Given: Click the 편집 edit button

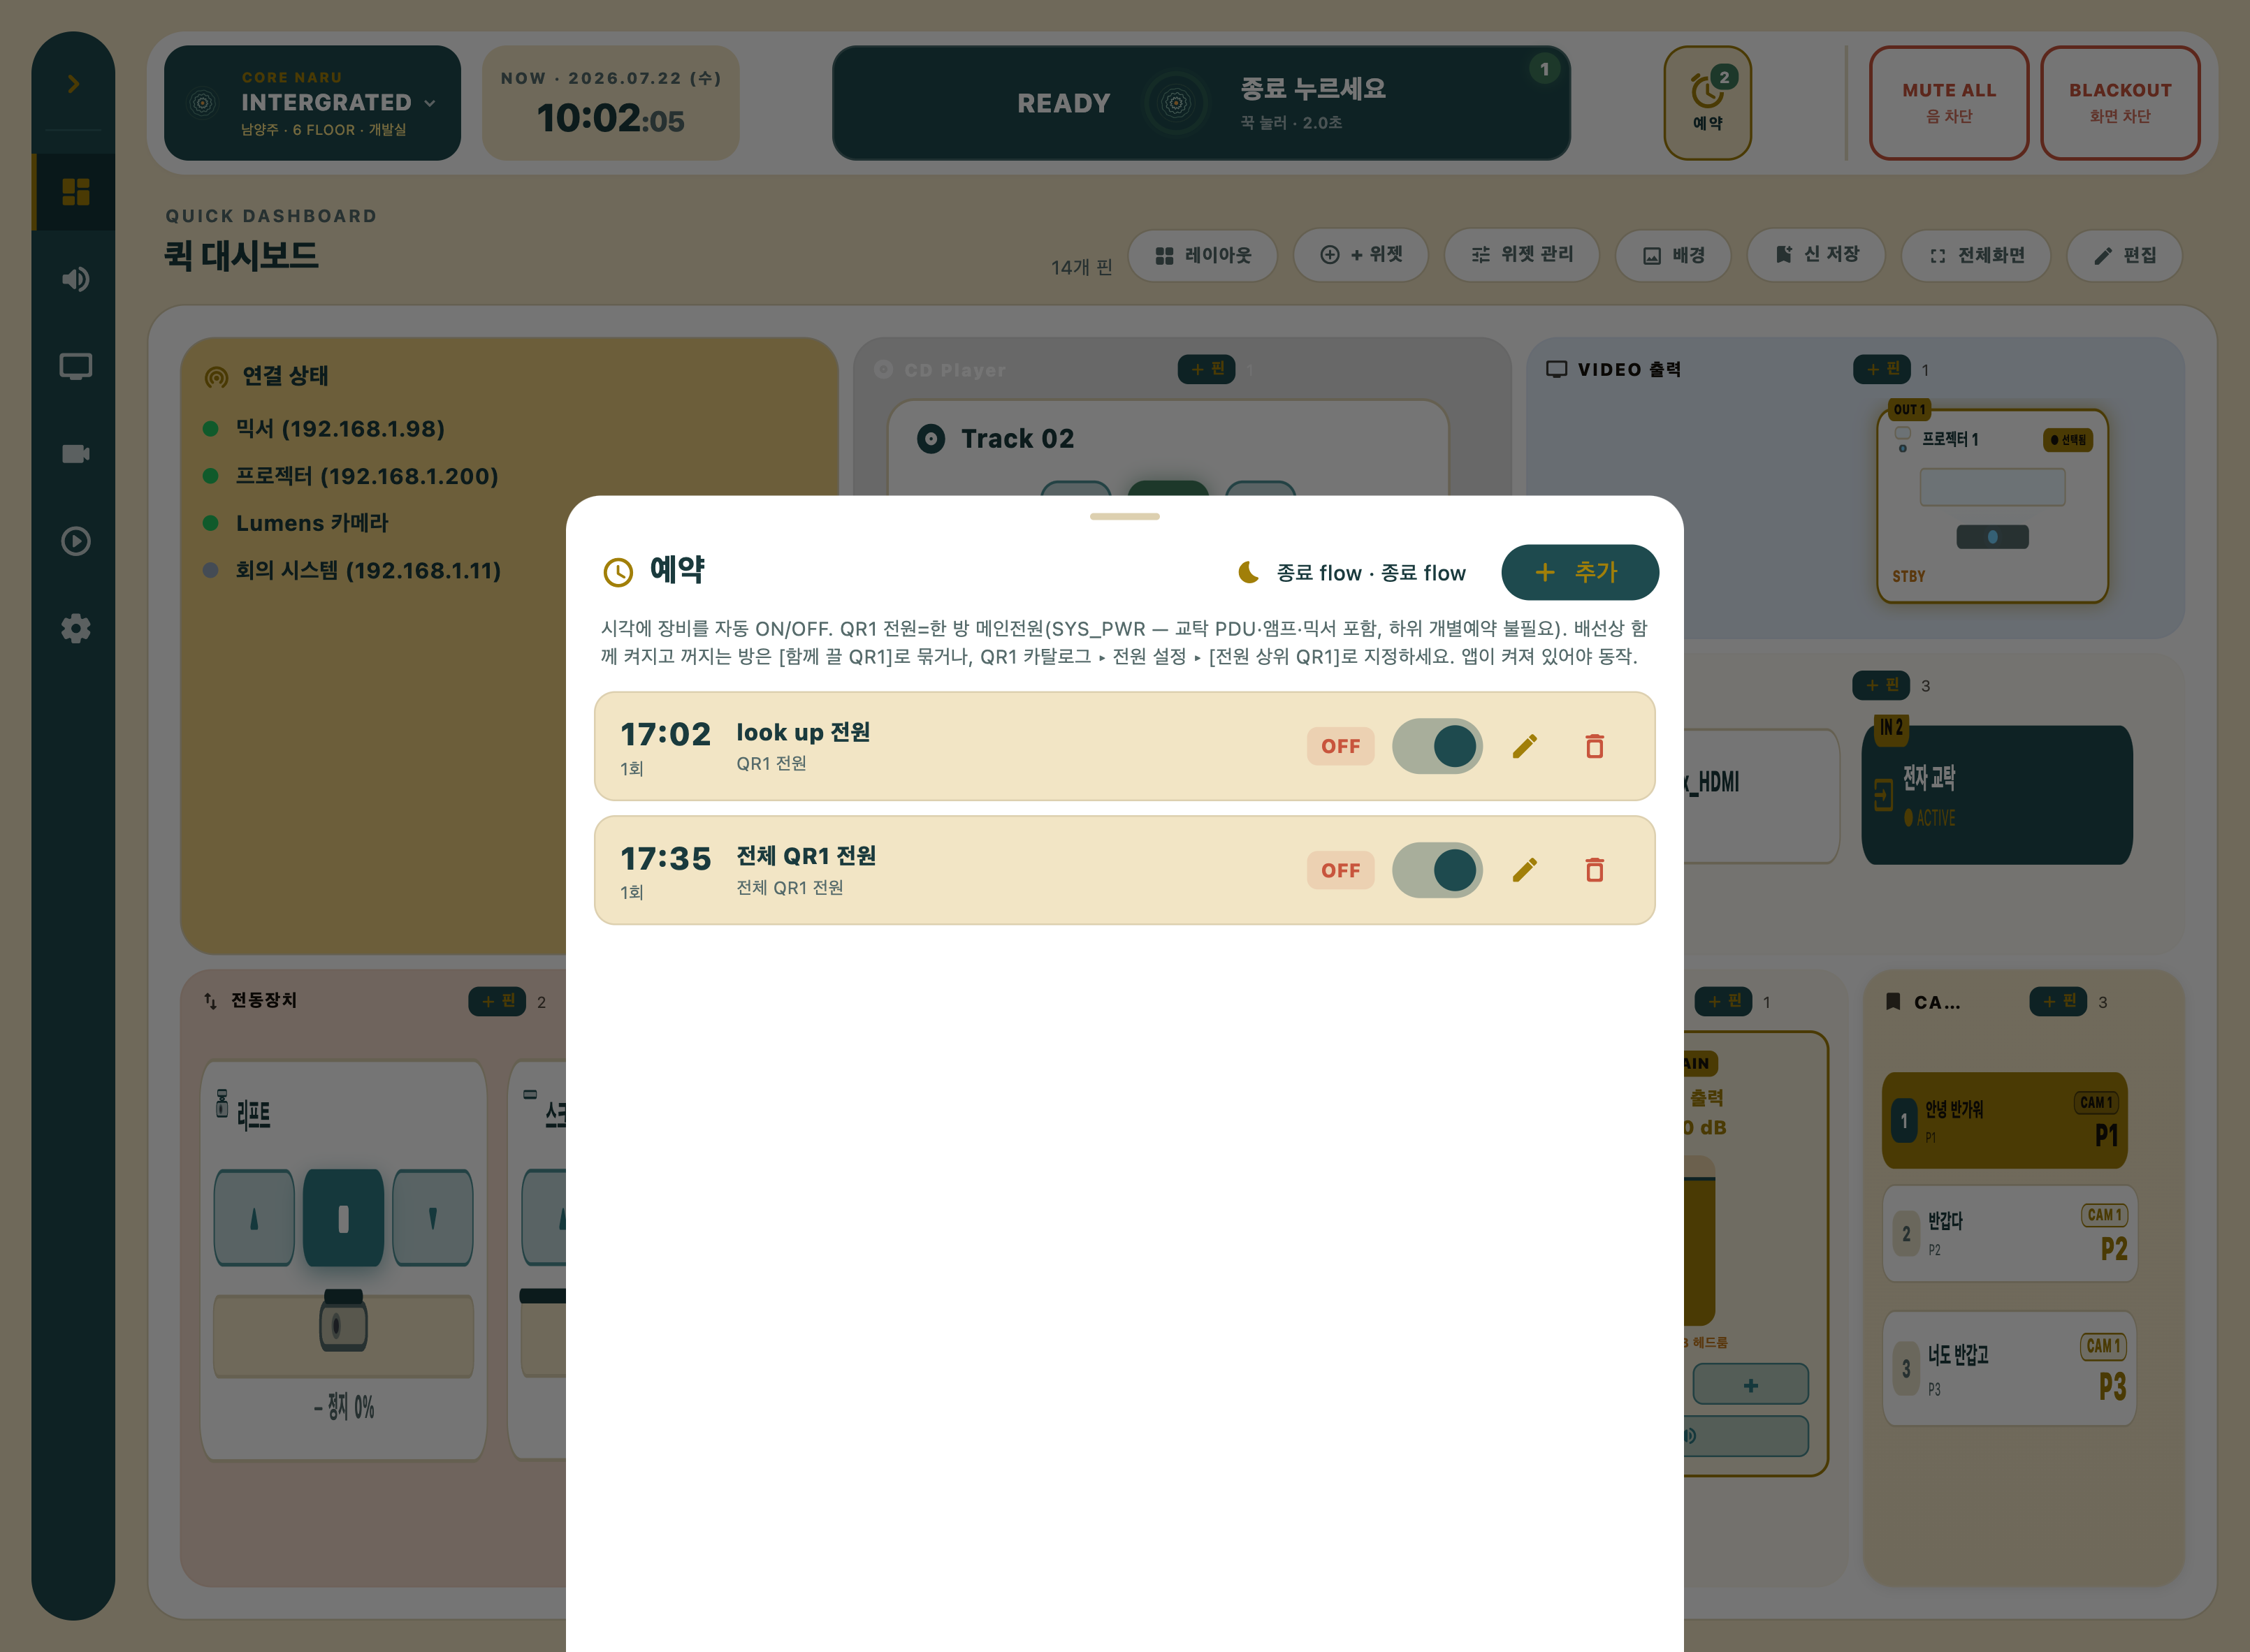Looking at the screenshot, I should coord(2124,256).
